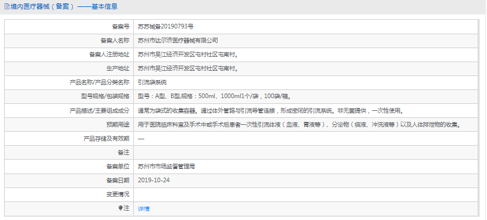Image resolution: width=487 pixels, height=220 pixels.
Task: Select the heading 境内医疗器械（备案）——基本信息
Action: [x=63, y=7]
